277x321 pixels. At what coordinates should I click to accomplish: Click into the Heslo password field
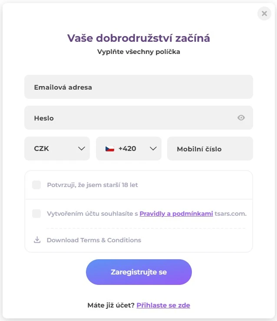[130, 118]
